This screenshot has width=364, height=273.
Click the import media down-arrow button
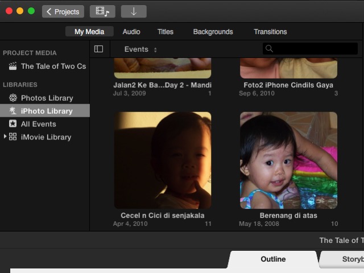tap(134, 11)
